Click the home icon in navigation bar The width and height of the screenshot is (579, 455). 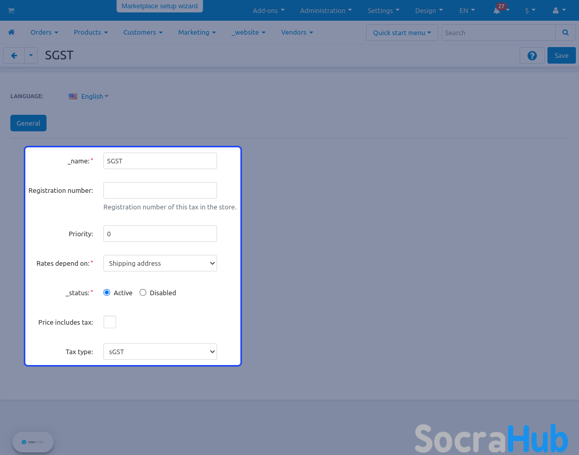(x=11, y=32)
